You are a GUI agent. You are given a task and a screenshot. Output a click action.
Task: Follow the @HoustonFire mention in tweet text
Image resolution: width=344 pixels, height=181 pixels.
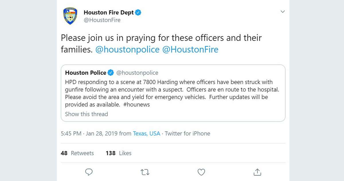click(190, 50)
